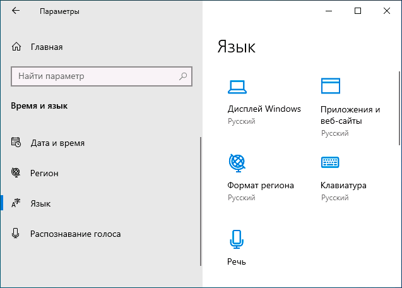Select the Дата и время calendar icon
Viewport: 402px width, 288px height.
pos(16,142)
